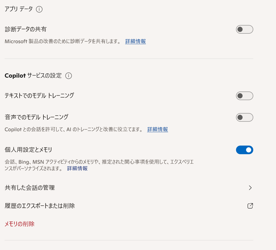Screen dimensions: 276x250
Task: Open 詳細情報 link about diagnostic data sharing
Action: (x=135, y=41)
